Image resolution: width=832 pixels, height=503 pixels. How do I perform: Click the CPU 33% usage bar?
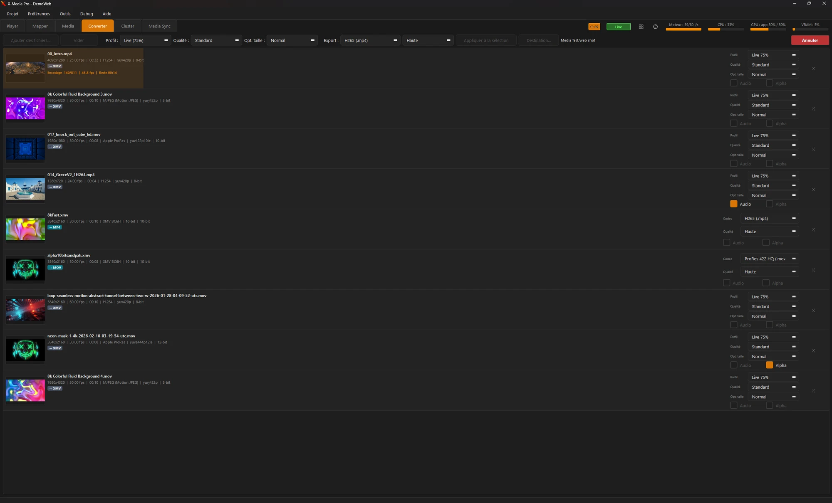point(726,29)
